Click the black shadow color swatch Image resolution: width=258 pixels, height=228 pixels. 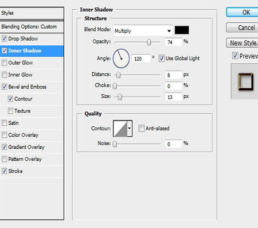pyautogui.click(x=182, y=30)
